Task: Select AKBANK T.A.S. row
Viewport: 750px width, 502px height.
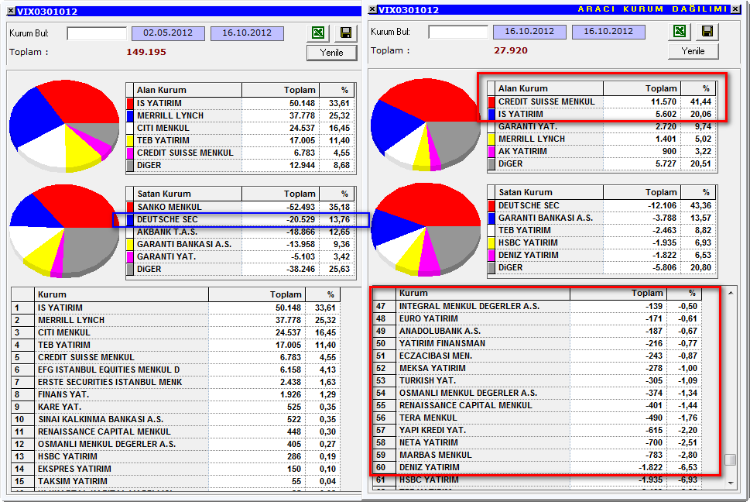Action: (x=241, y=232)
